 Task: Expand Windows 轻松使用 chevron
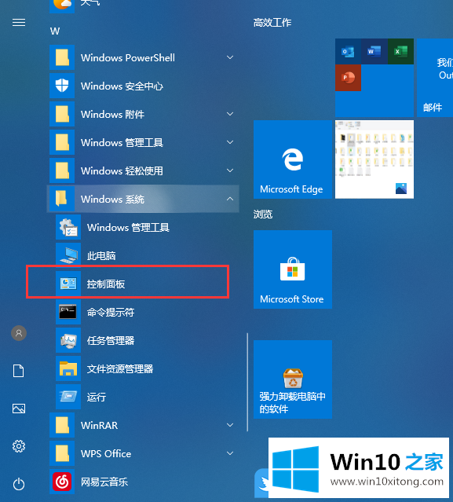[230, 170]
